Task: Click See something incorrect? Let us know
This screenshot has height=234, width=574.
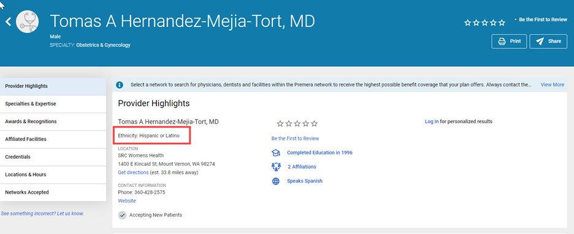Action: click(42, 214)
